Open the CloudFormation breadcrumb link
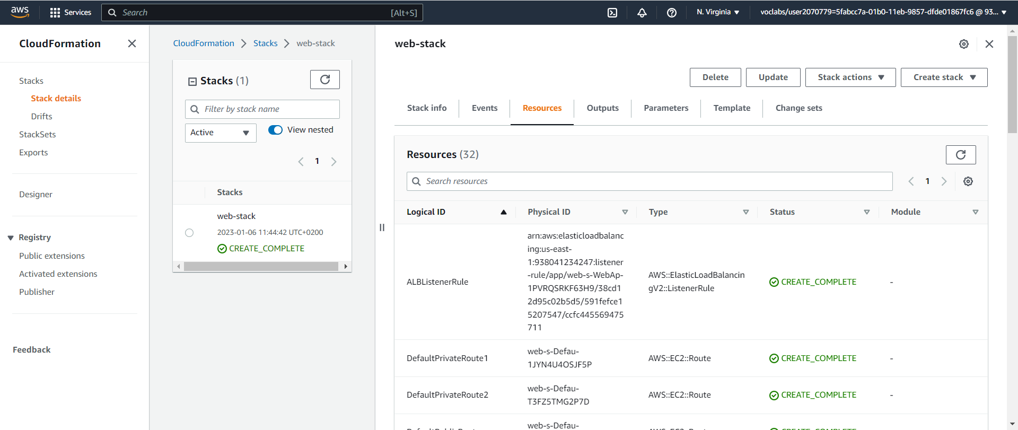The width and height of the screenshot is (1018, 430). [204, 43]
